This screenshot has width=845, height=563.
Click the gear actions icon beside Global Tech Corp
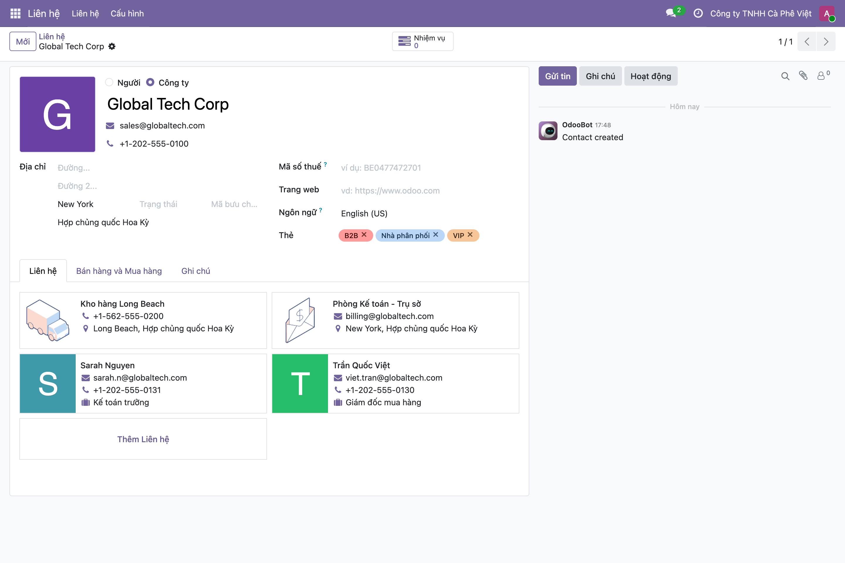click(112, 46)
